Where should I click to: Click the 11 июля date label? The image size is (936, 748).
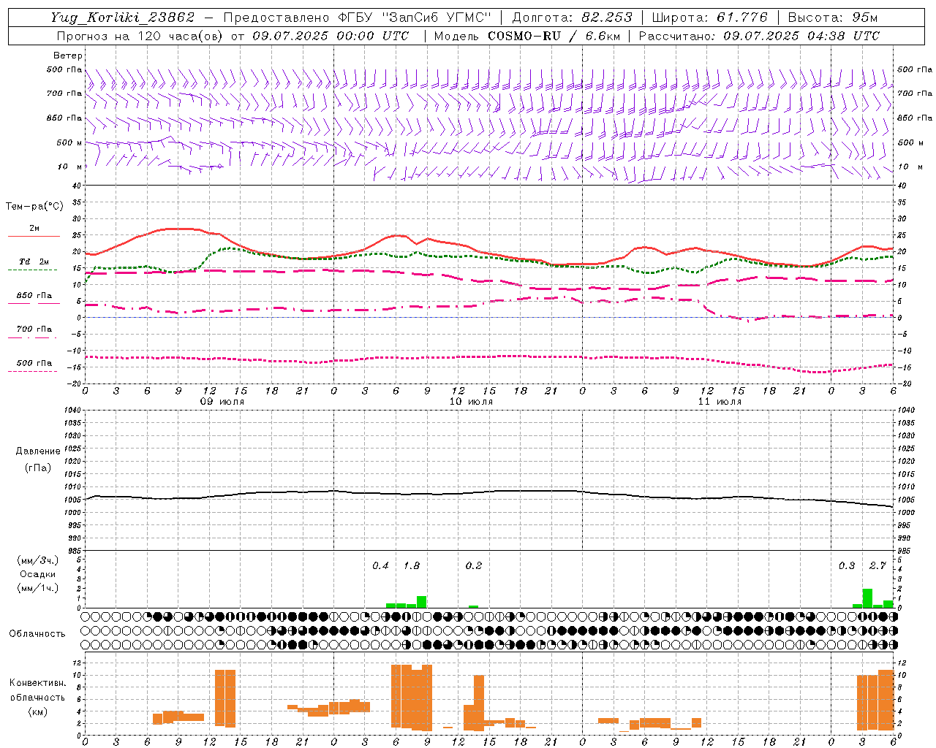[x=720, y=402]
